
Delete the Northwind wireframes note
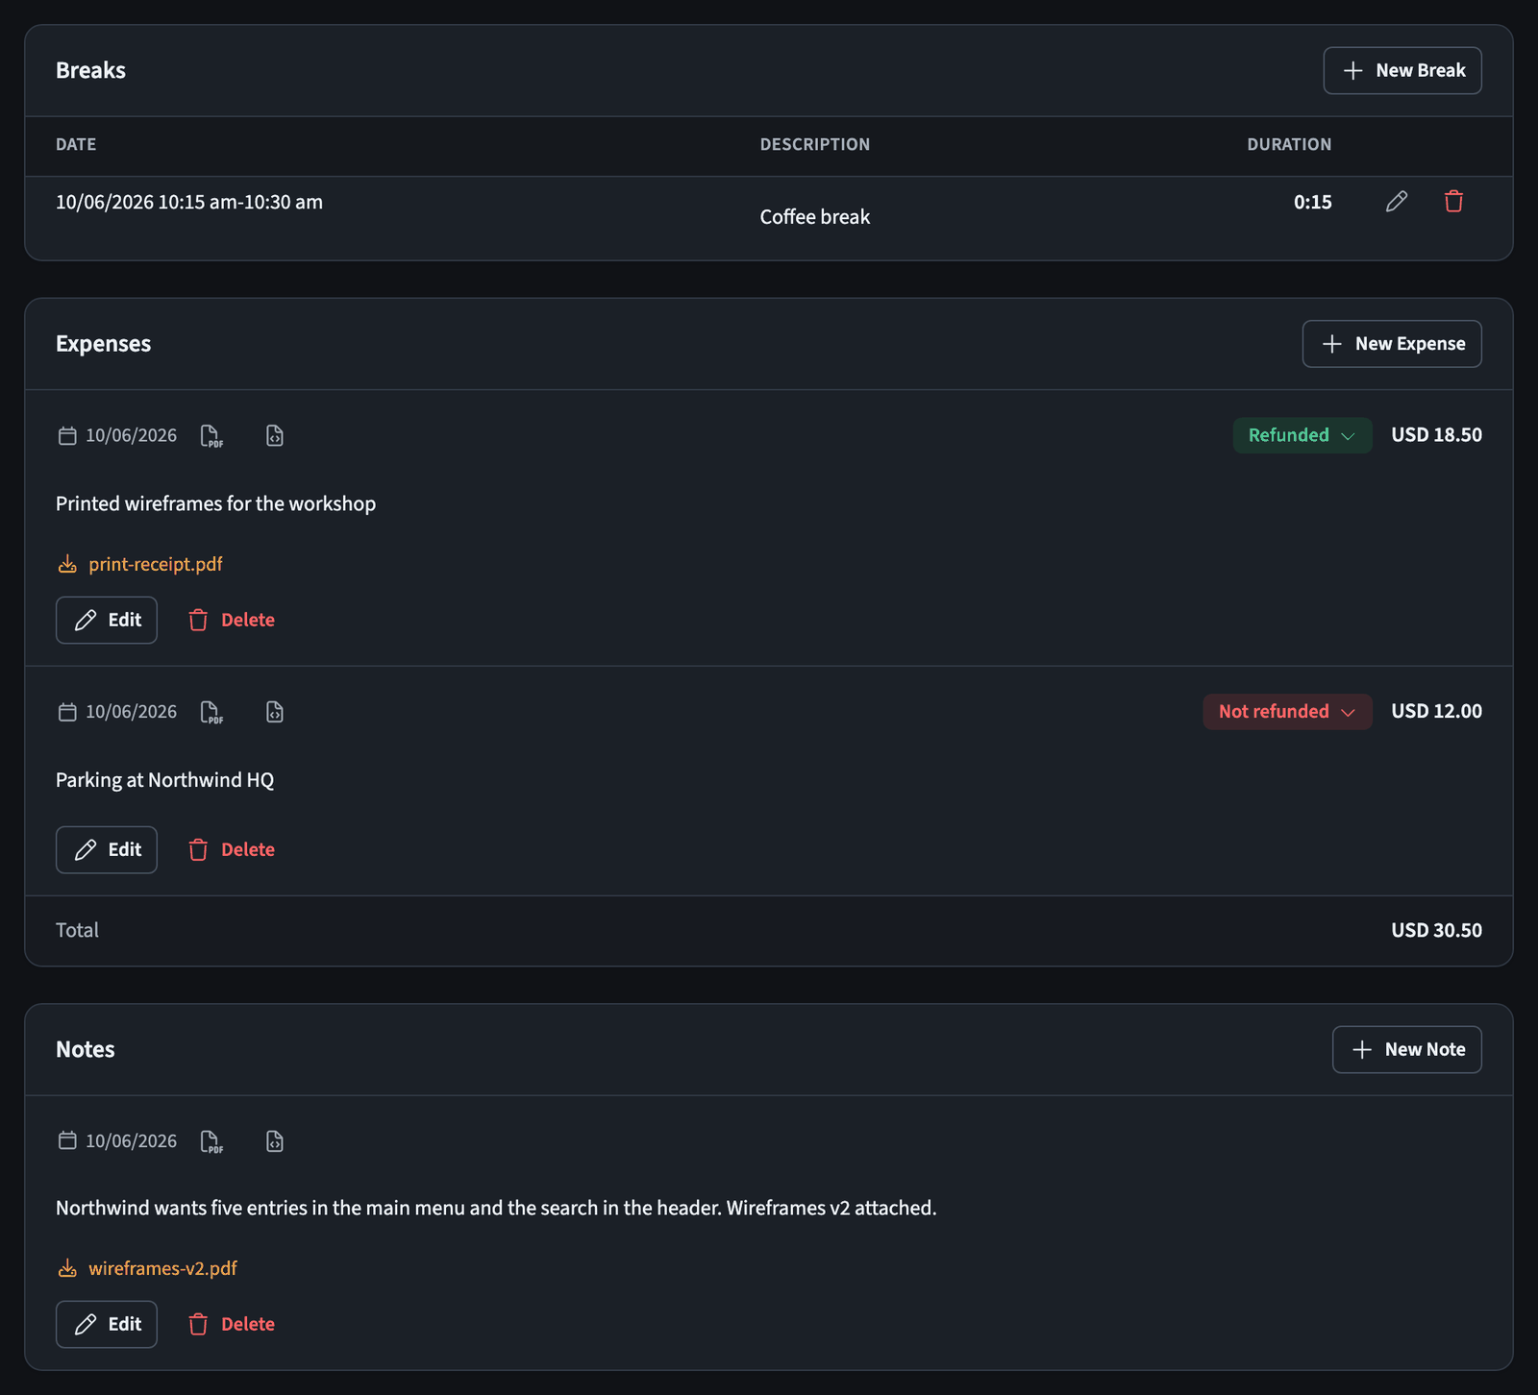point(232,1325)
